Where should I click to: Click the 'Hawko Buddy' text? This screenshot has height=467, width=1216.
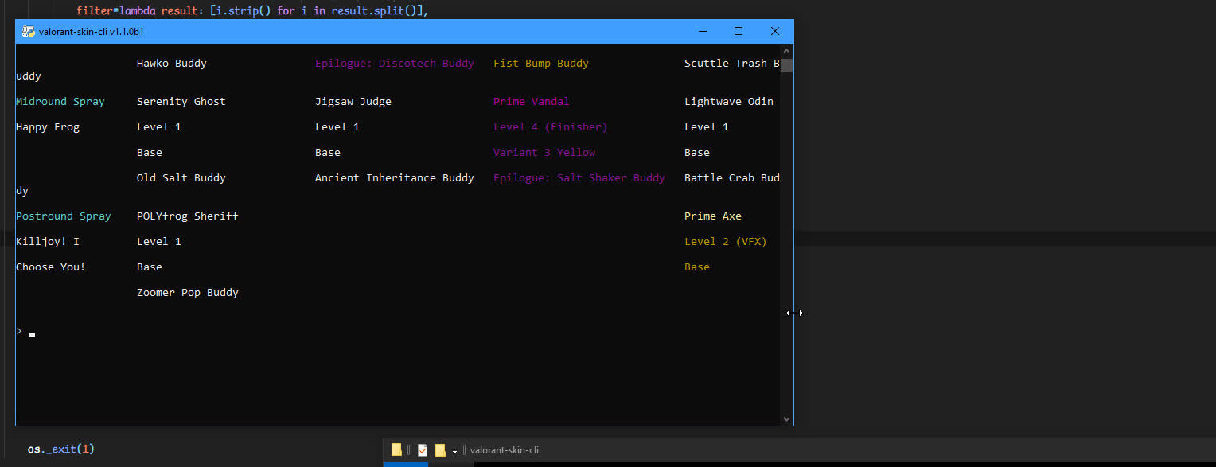[172, 64]
